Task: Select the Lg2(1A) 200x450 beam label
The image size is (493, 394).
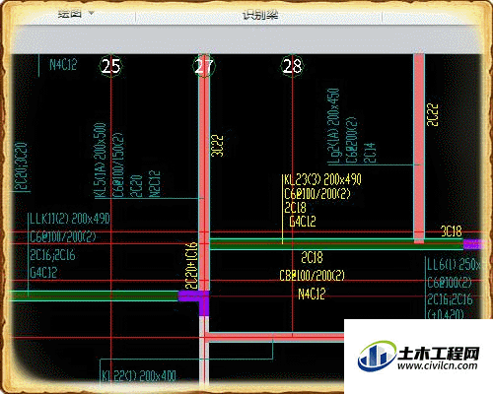Action: pos(333,126)
